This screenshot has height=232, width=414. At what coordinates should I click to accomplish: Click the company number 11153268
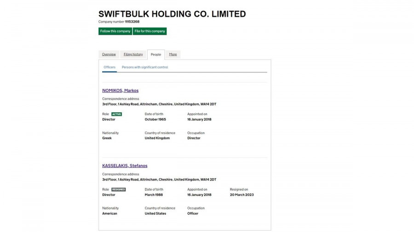132,22
